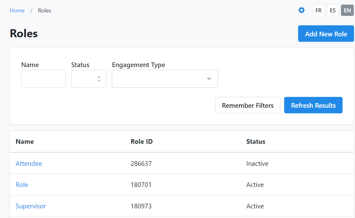
Task: Focus the Name filter input
Action: (43, 79)
